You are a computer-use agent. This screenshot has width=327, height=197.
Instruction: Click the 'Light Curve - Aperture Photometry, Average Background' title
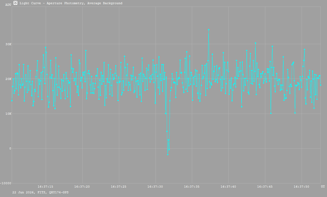[x=71, y=3]
